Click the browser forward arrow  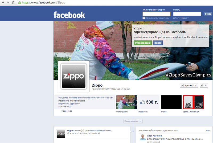pyautogui.click(x=8, y=2)
